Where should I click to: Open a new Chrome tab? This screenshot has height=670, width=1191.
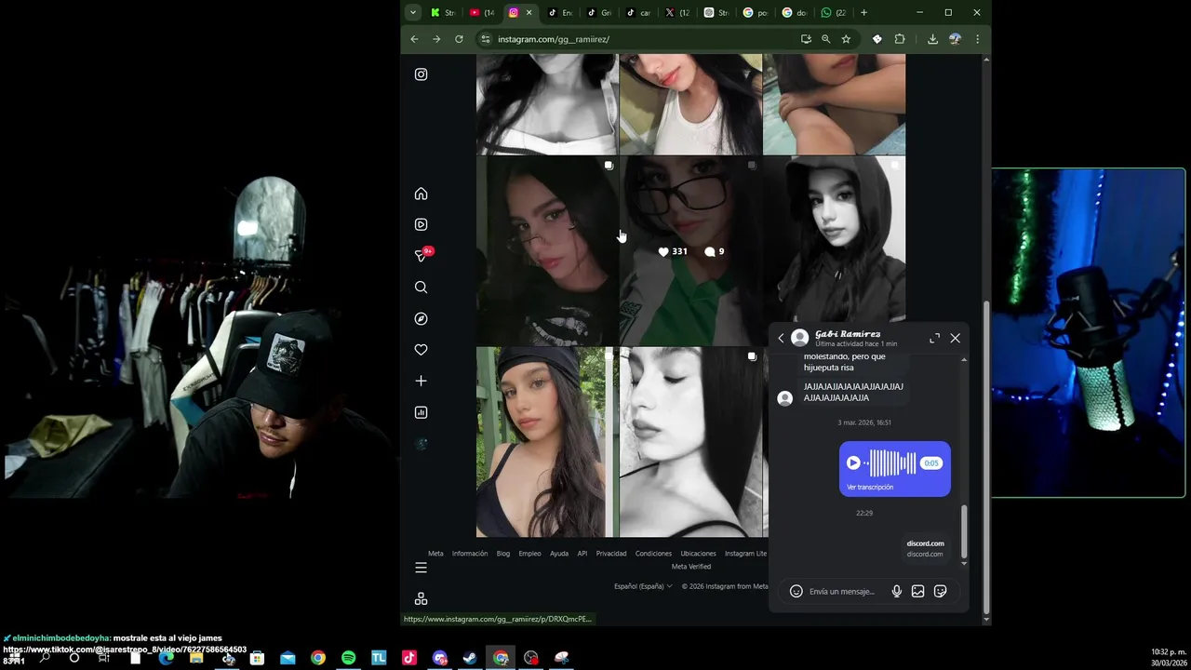pyautogui.click(x=863, y=12)
